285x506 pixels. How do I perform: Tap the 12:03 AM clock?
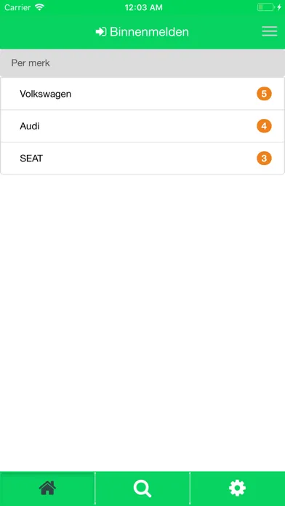(x=144, y=7)
